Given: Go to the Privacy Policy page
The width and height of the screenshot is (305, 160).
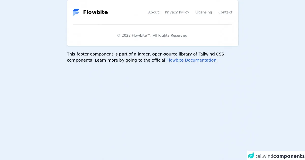Looking at the screenshot, I should click(x=177, y=12).
